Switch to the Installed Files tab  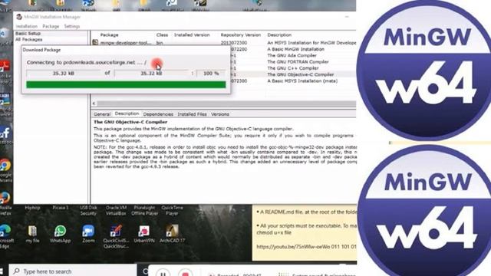tap(192, 114)
